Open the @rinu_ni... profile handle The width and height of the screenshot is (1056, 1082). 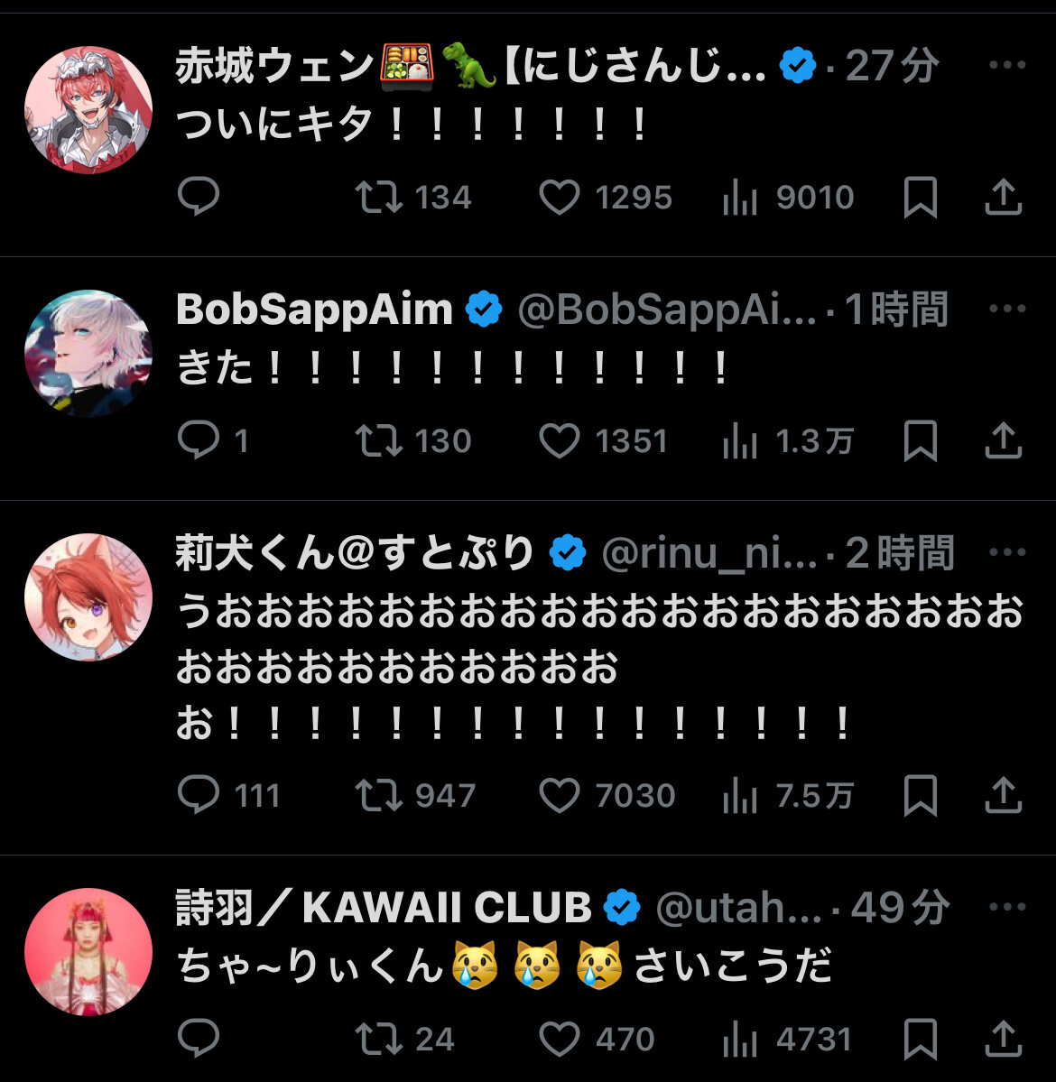pyautogui.click(x=709, y=553)
